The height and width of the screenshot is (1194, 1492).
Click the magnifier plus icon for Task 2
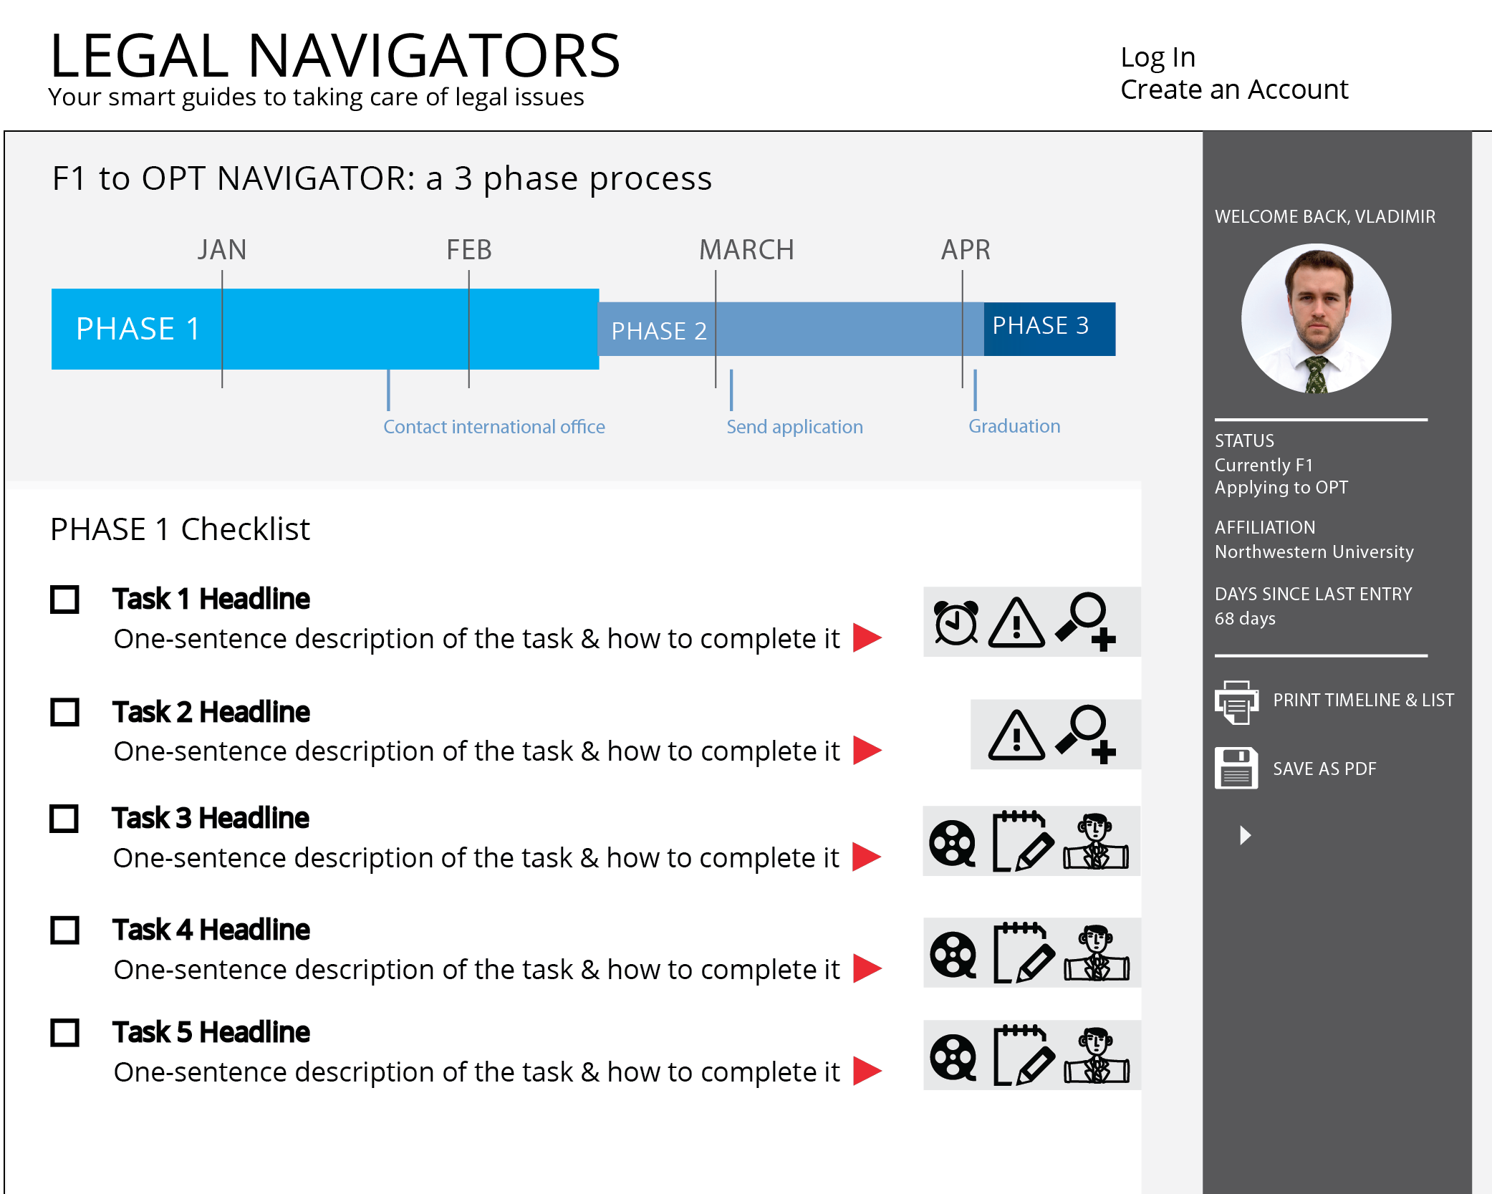(x=1086, y=734)
